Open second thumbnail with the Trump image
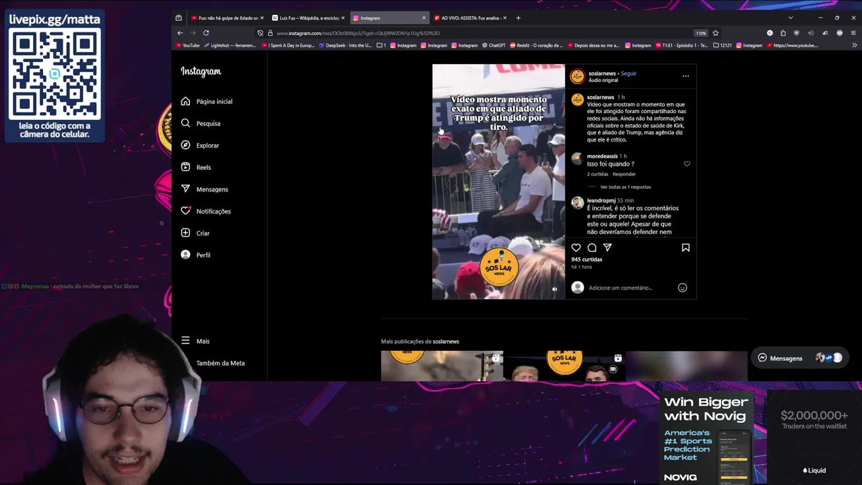The image size is (862, 485). click(x=564, y=366)
